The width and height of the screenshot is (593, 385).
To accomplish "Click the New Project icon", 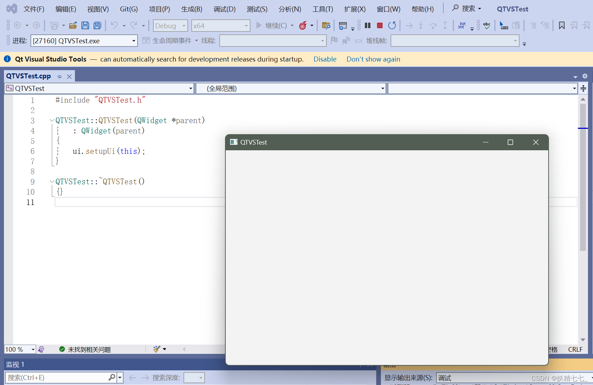I will coord(54,25).
